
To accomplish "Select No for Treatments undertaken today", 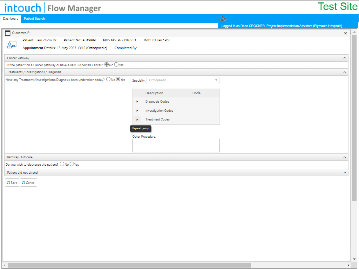I will [108, 80].
